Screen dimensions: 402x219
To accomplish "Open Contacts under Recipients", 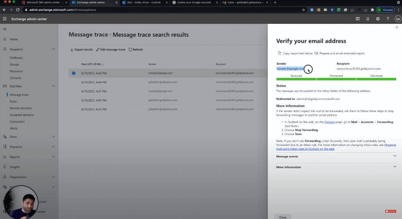I will [x=15, y=78].
